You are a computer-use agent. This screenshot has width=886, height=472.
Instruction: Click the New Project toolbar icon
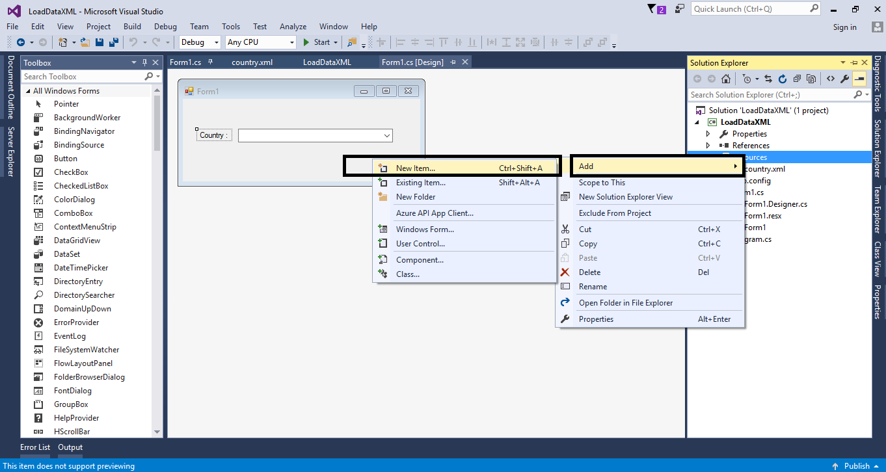click(63, 42)
